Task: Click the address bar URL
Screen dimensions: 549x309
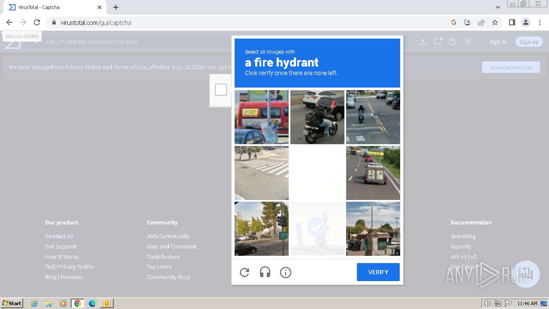Action: (x=96, y=22)
